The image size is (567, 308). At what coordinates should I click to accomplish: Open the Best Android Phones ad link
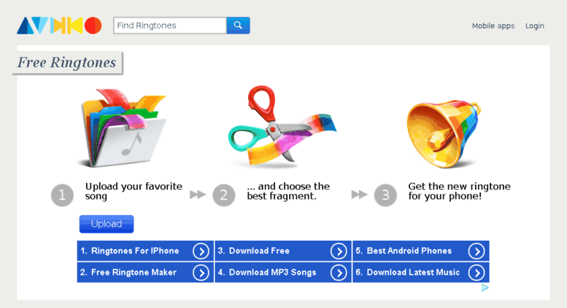(421, 251)
